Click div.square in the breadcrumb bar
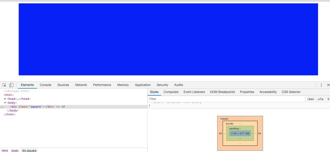This screenshot has width=330, height=152. [29, 150]
